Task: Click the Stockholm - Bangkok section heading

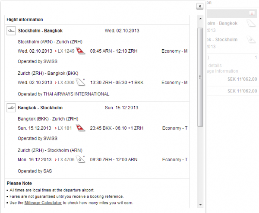Action: tap(40, 31)
